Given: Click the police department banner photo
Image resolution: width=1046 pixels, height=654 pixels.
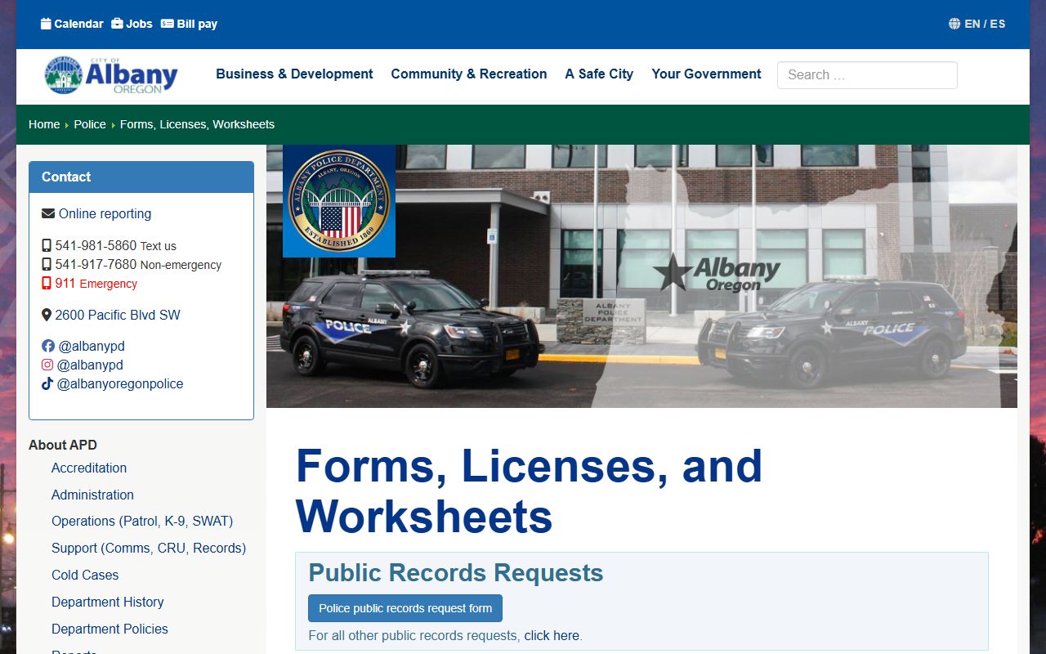Looking at the screenshot, I should (x=641, y=276).
